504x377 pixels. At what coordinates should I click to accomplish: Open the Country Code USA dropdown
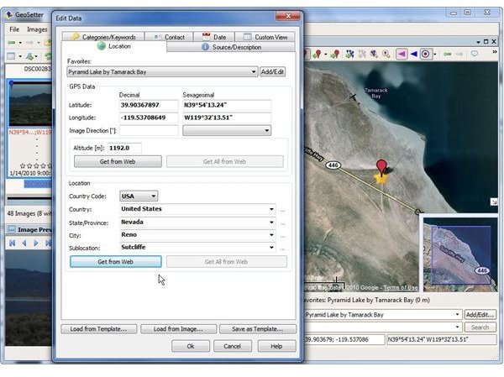[x=154, y=196]
